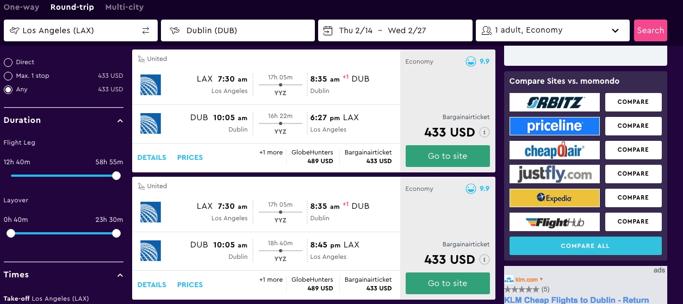Collapse the Duration filter section
The width and height of the screenshot is (683, 304).
(x=120, y=121)
